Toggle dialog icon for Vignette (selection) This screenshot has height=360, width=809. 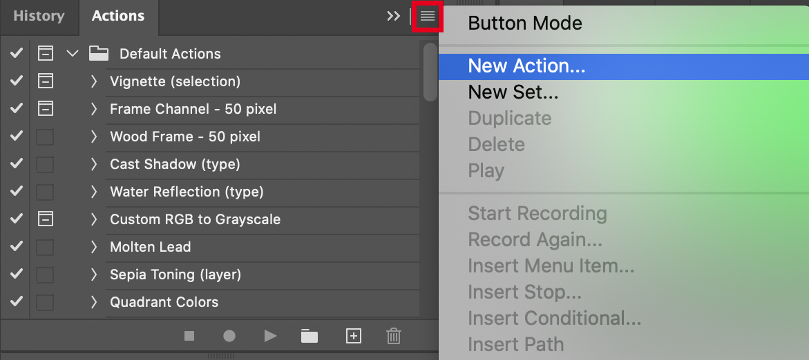(45, 81)
